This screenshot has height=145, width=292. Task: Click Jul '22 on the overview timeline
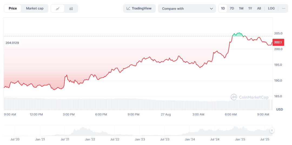(x=115, y=139)
